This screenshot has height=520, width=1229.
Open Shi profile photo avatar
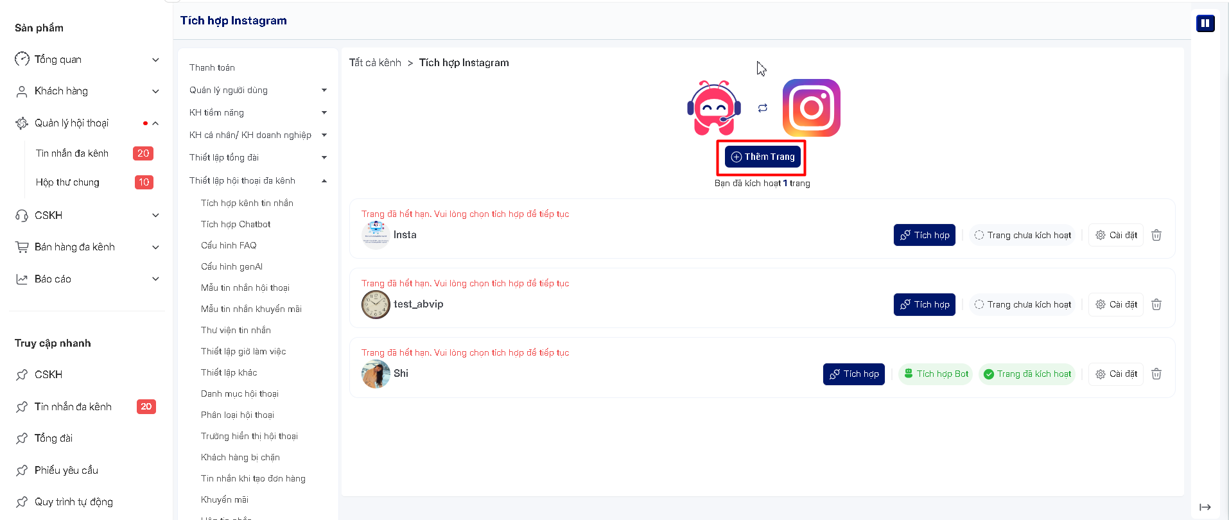(376, 374)
